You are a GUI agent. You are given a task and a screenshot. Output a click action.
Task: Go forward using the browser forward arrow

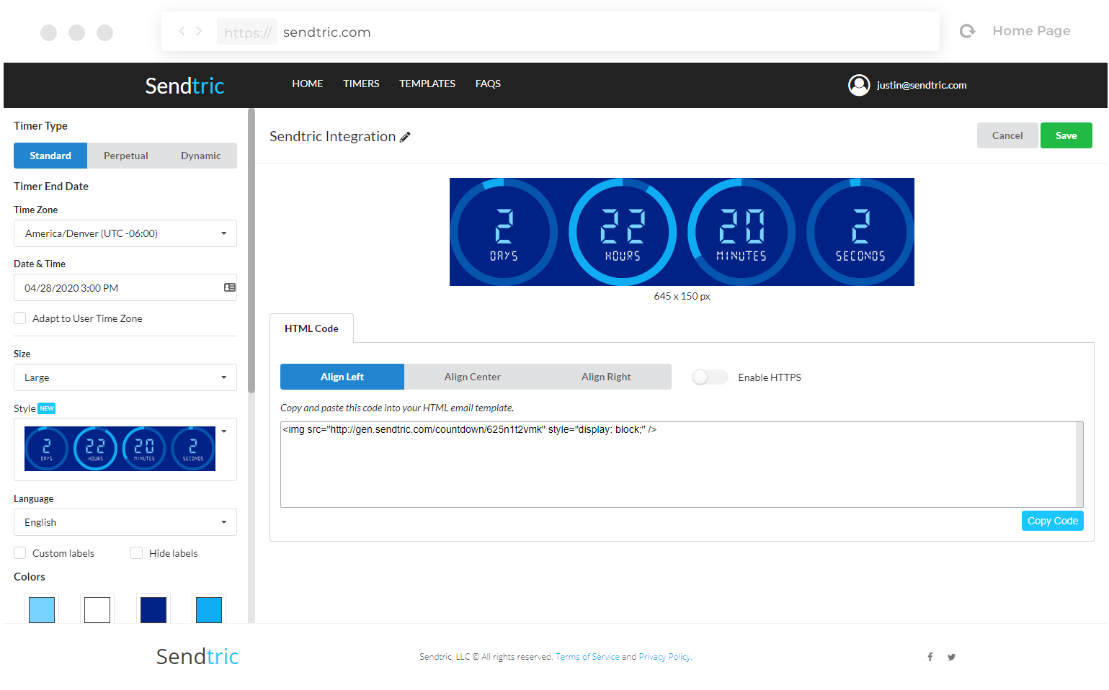coord(199,31)
